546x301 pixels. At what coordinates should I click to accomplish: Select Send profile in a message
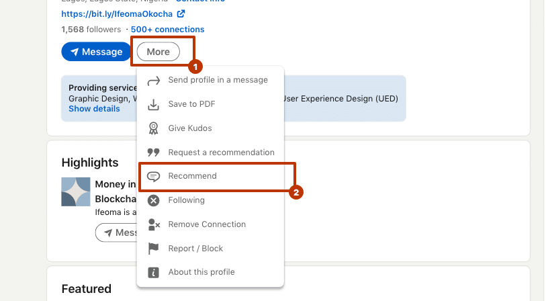(210, 80)
